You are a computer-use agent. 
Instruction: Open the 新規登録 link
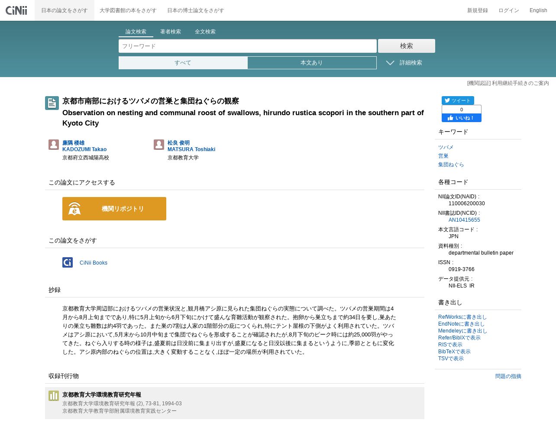click(478, 10)
